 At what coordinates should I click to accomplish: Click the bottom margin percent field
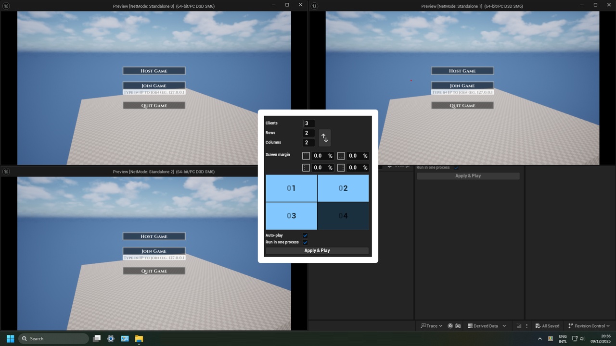pyautogui.click(x=358, y=156)
